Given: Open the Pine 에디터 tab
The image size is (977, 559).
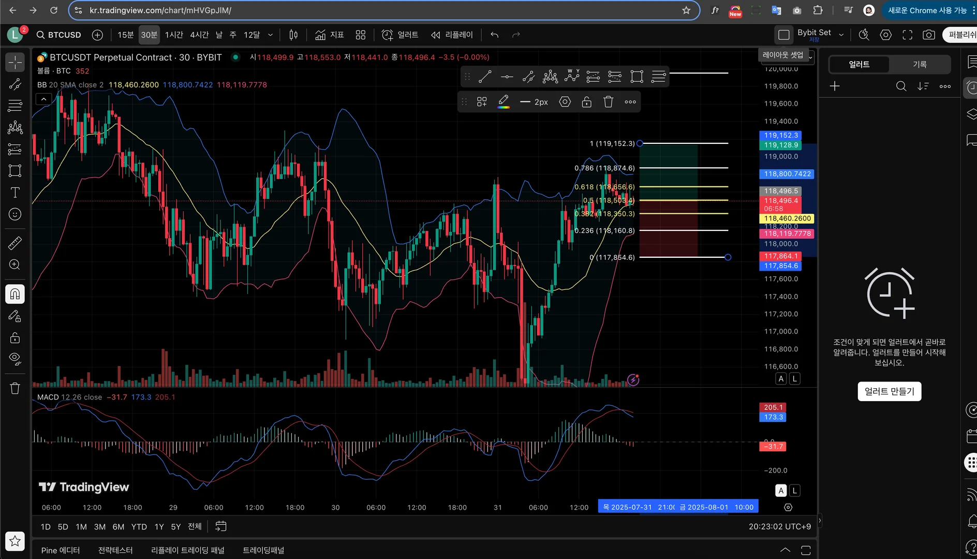Looking at the screenshot, I should [x=61, y=550].
